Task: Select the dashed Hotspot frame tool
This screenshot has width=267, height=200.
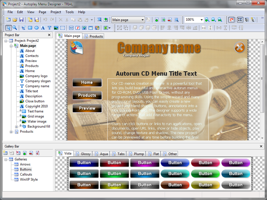Action: tap(62, 28)
